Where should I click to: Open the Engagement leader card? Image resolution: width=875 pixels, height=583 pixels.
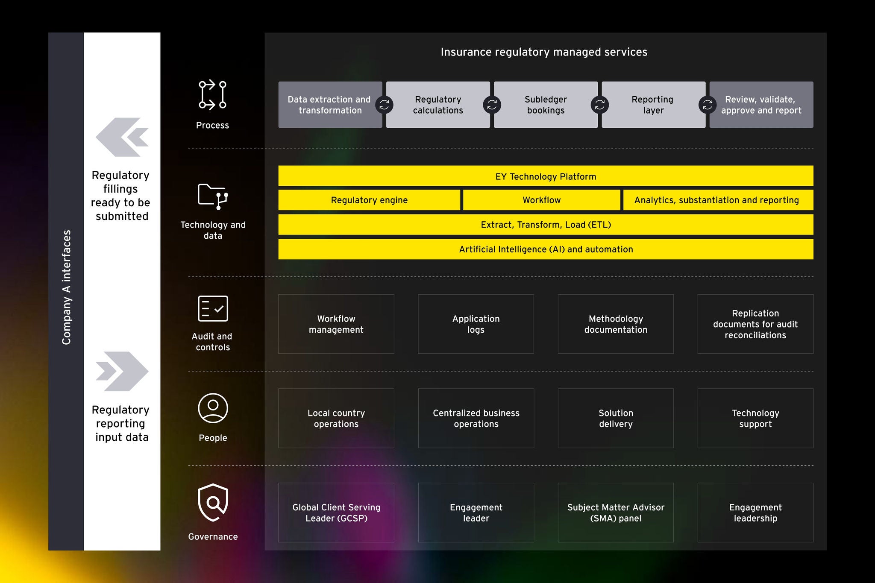(476, 513)
